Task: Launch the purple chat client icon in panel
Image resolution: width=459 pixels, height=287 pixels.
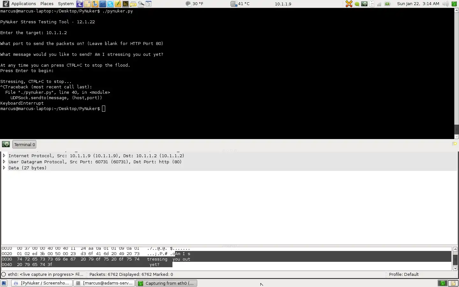Action: (80, 4)
